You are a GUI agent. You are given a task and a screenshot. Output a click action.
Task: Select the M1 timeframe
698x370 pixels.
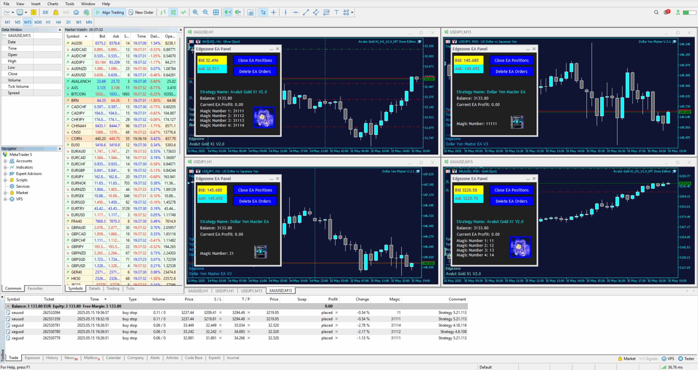(x=7, y=22)
